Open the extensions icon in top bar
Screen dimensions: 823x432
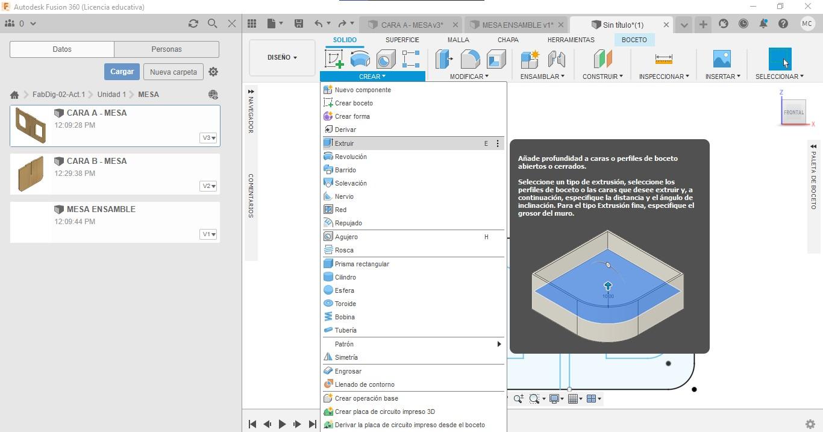tap(724, 23)
